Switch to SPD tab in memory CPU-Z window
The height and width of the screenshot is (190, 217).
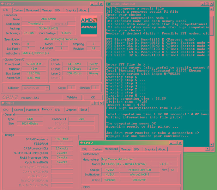coord(57,110)
